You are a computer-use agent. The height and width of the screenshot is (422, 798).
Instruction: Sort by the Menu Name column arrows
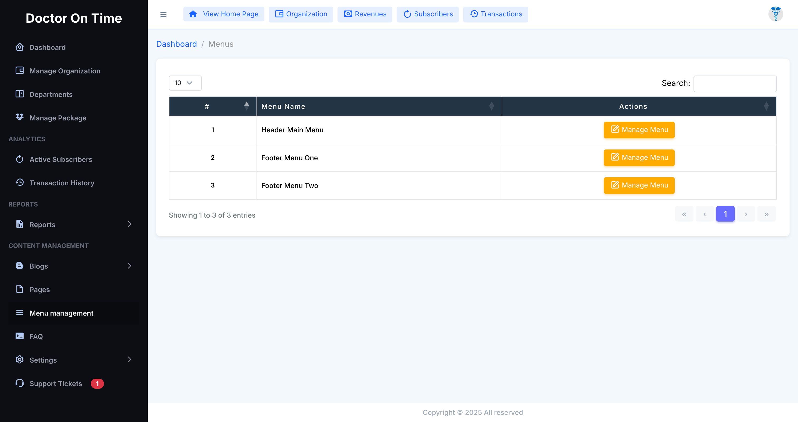(492, 106)
